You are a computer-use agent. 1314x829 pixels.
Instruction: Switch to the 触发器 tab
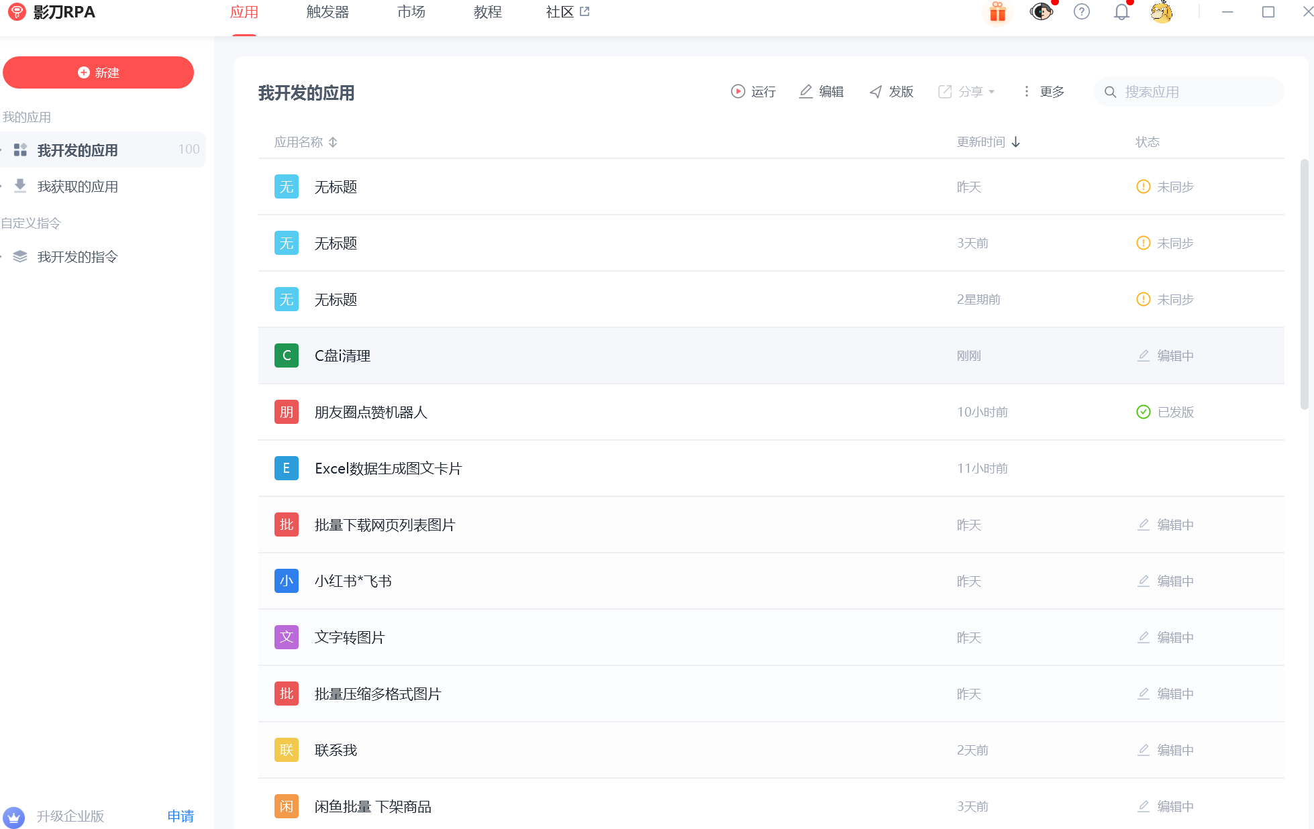(327, 12)
